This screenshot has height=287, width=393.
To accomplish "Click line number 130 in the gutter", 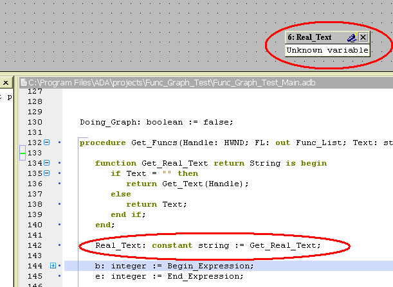I will [x=34, y=122].
